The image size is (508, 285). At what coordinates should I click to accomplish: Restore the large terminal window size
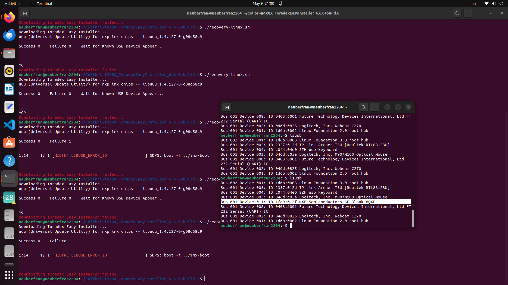pos(491,13)
